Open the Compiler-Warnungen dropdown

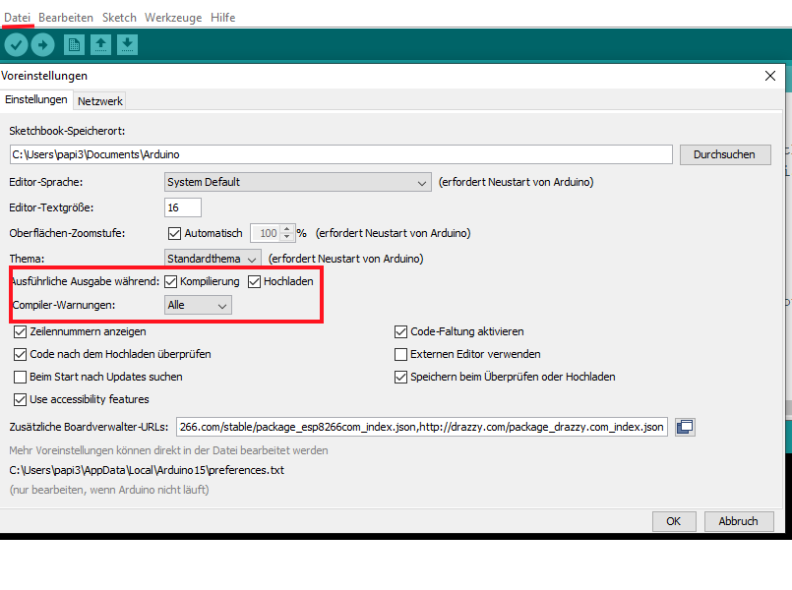[x=199, y=306]
